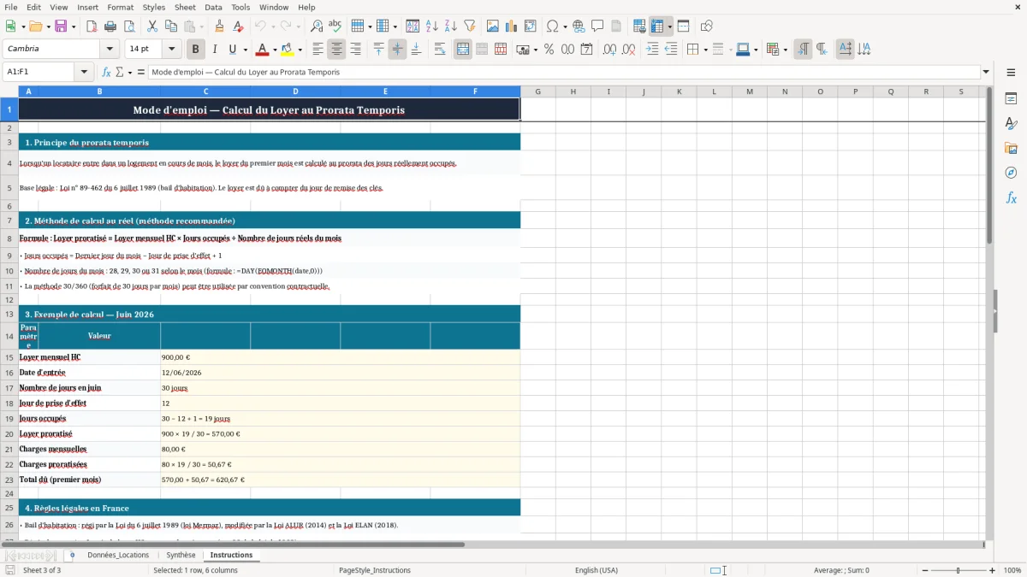Toggle Underline formatting button
Screen dimensions: 1027x577
click(233, 50)
